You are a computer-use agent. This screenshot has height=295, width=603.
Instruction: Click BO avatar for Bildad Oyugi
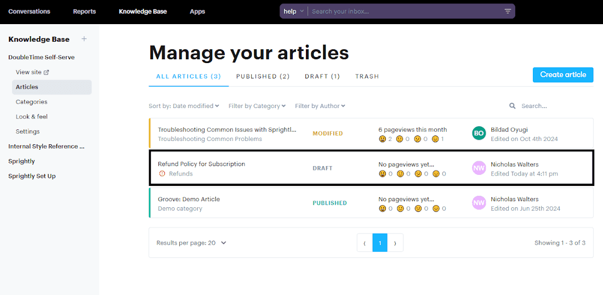[x=479, y=133]
